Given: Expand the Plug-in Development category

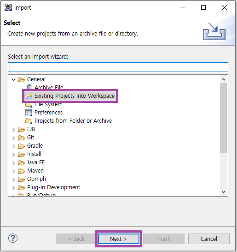Looking at the screenshot, I should (14, 188).
